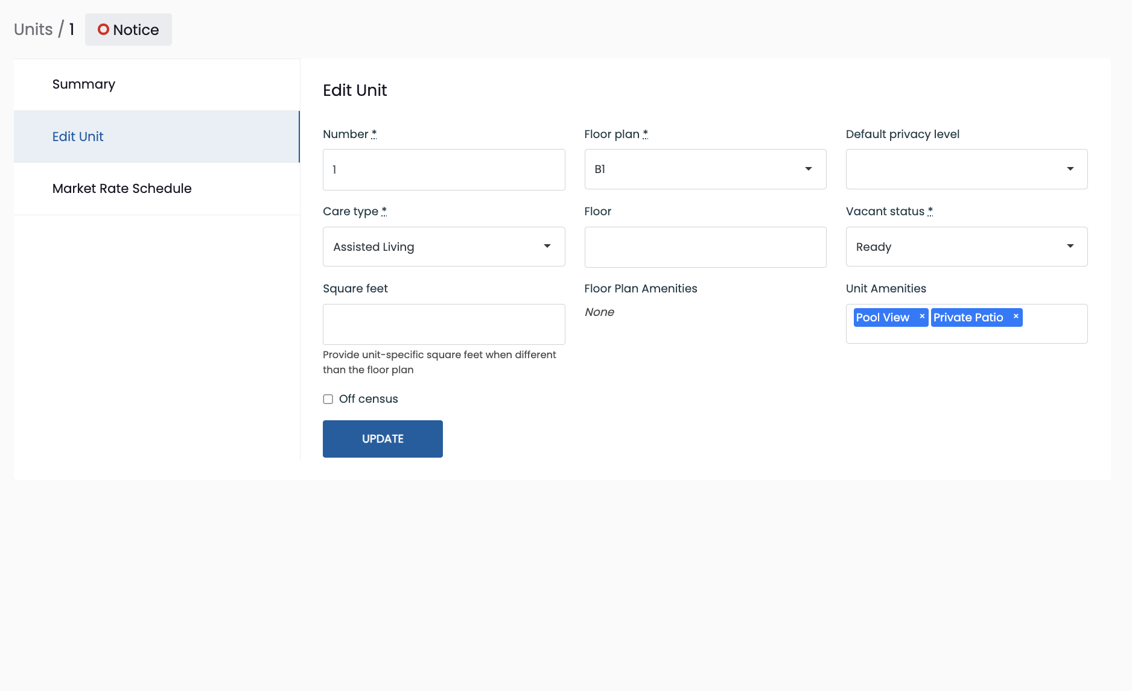
Task: Open the Floor plan B1 dropdown
Action: 705,169
